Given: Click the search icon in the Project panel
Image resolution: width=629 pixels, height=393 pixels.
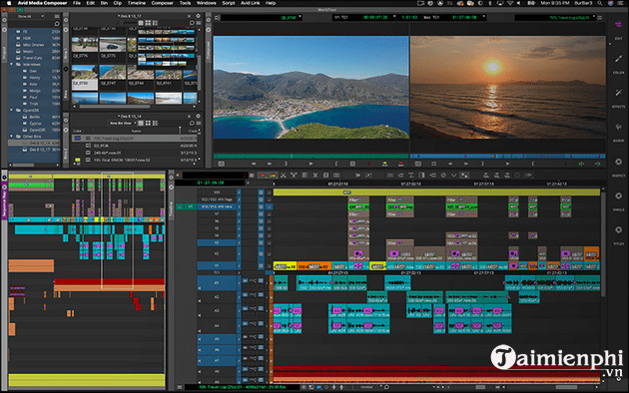Looking at the screenshot, I should (x=57, y=24).
